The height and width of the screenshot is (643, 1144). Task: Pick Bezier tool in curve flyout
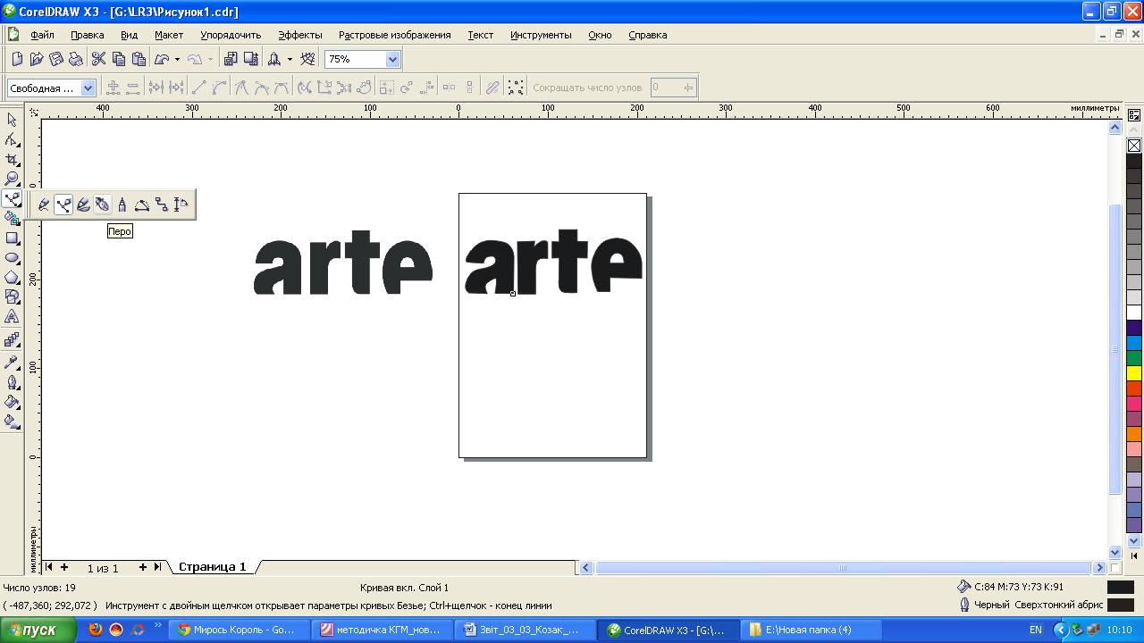(63, 205)
